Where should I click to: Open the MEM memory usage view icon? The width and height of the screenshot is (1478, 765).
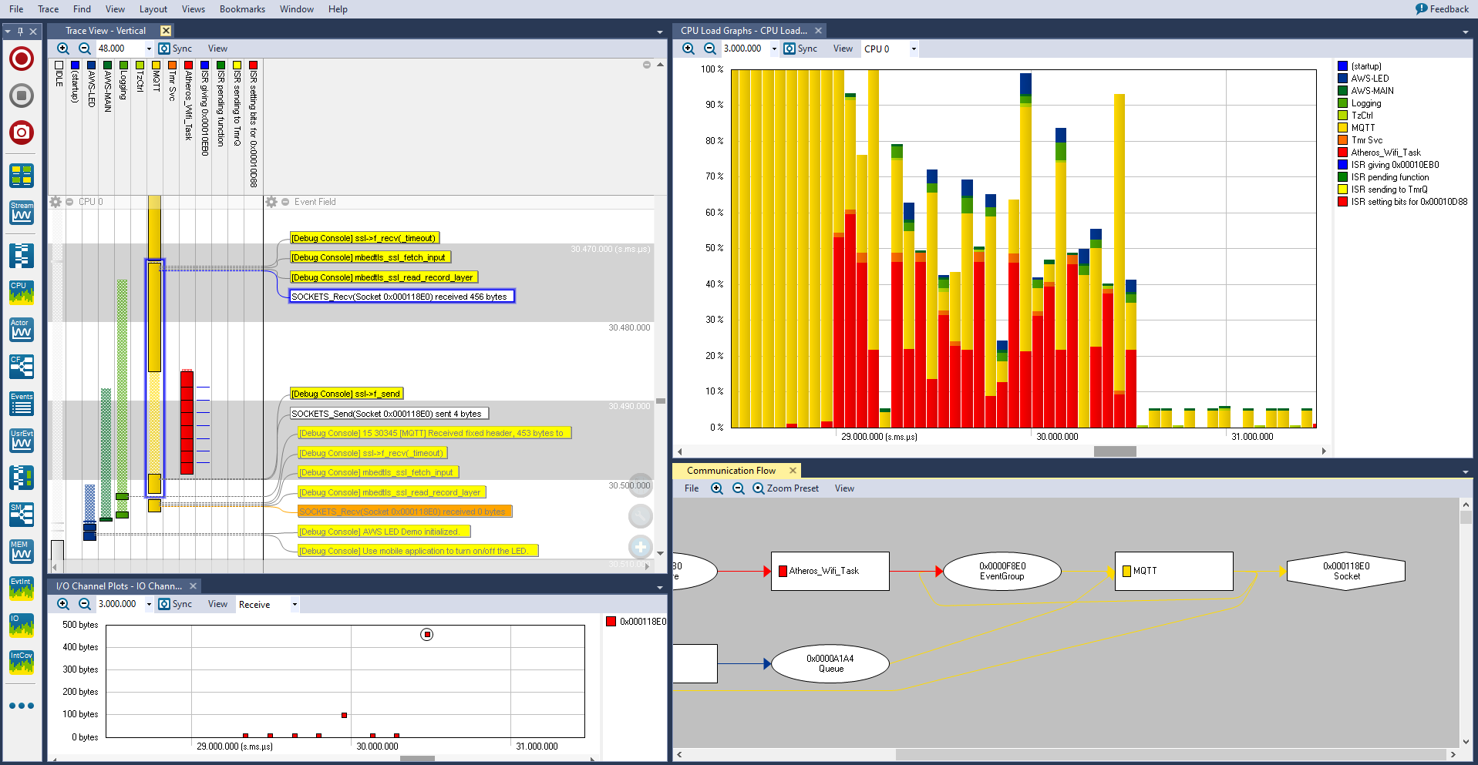(21, 551)
